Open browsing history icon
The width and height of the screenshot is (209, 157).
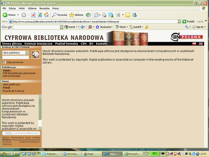click(x=88, y=15)
